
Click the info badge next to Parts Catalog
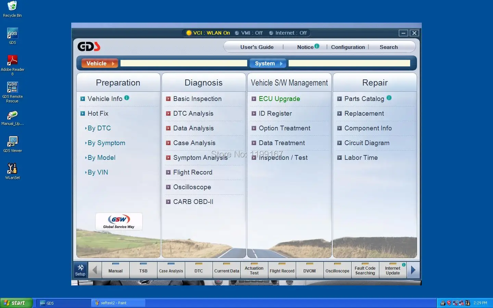click(x=389, y=98)
